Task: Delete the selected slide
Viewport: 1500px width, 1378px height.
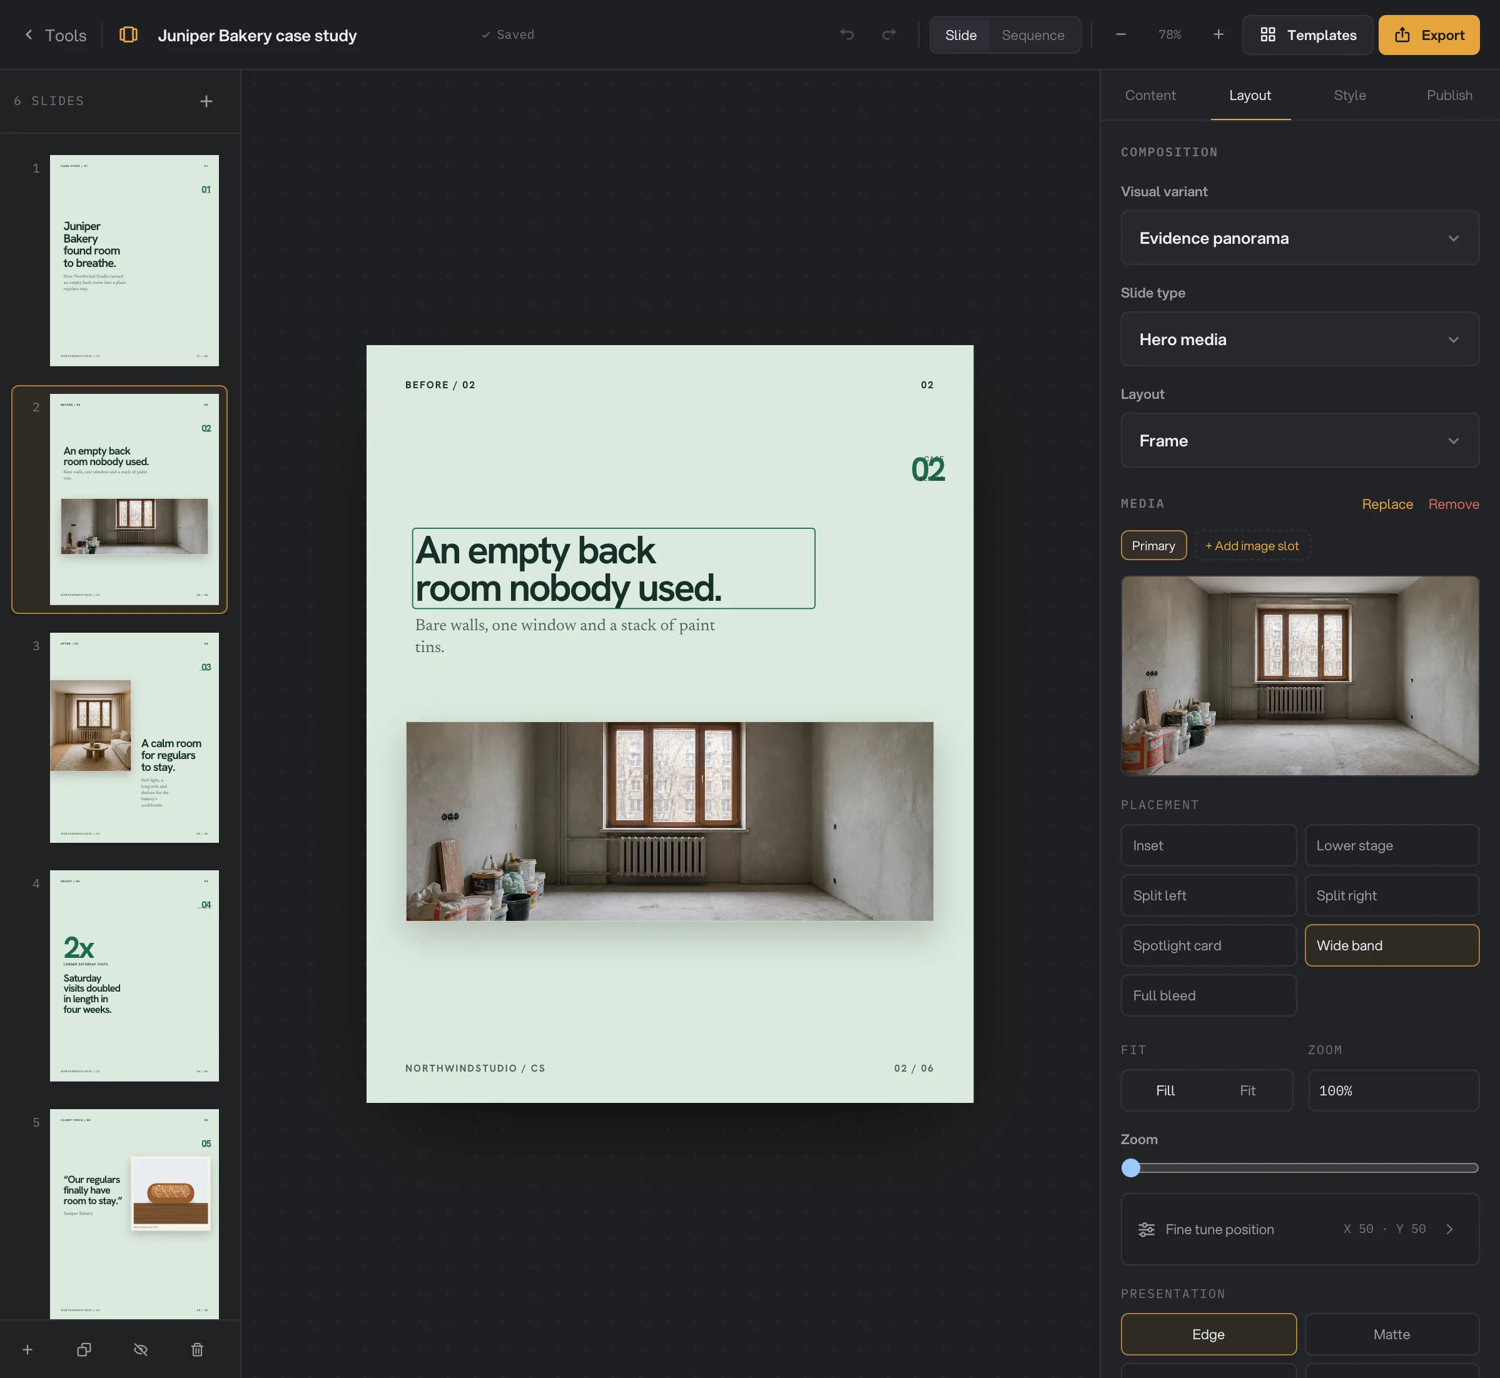Action: point(197,1350)
